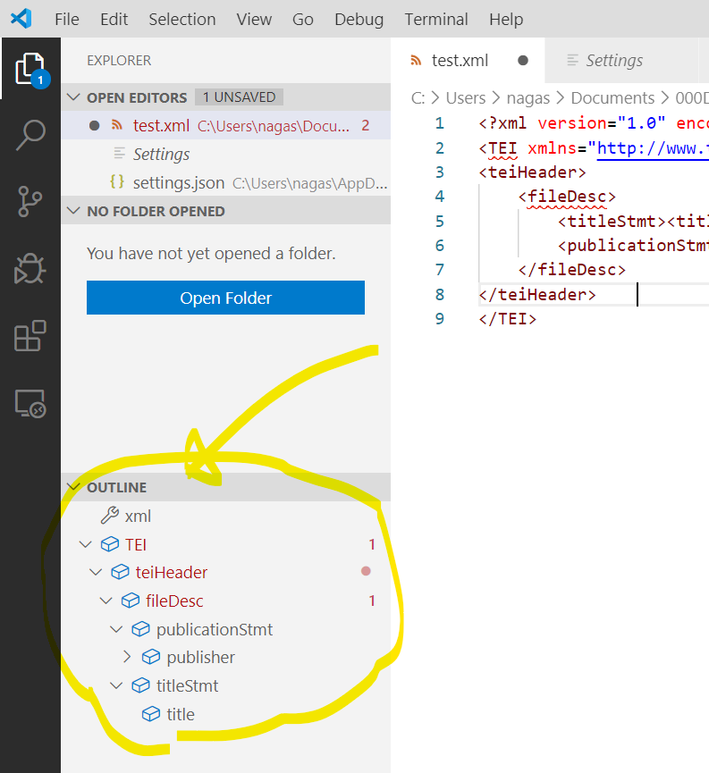This screenshot has width=709, height=773.
Task: Collapse the teiHeader outline node
Action: (96, 572)
